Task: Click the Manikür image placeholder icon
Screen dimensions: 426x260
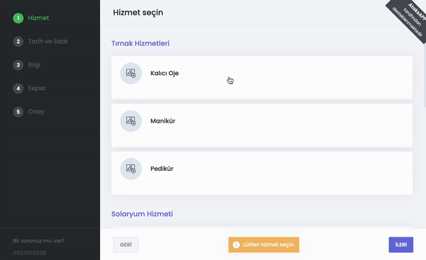Action: point(131,121)
